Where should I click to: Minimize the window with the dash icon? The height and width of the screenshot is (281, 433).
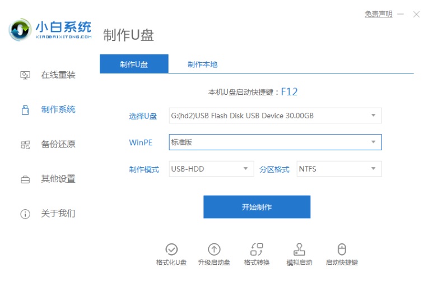[401, 14]
